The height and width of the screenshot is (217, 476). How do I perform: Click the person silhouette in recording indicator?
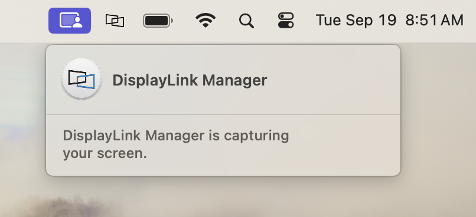77,22
